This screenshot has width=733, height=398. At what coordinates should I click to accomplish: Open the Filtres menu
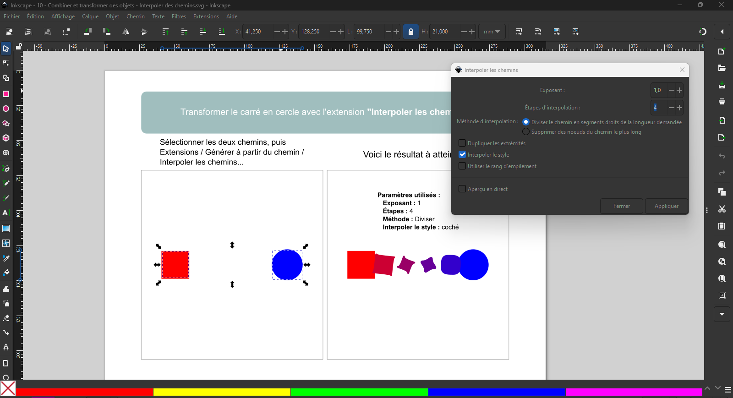click(179, 16)
